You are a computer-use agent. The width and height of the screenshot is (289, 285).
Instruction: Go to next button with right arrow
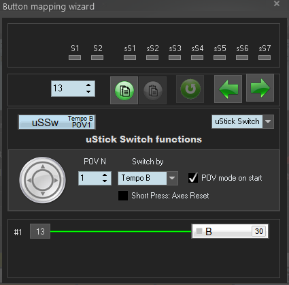(260, 88)
